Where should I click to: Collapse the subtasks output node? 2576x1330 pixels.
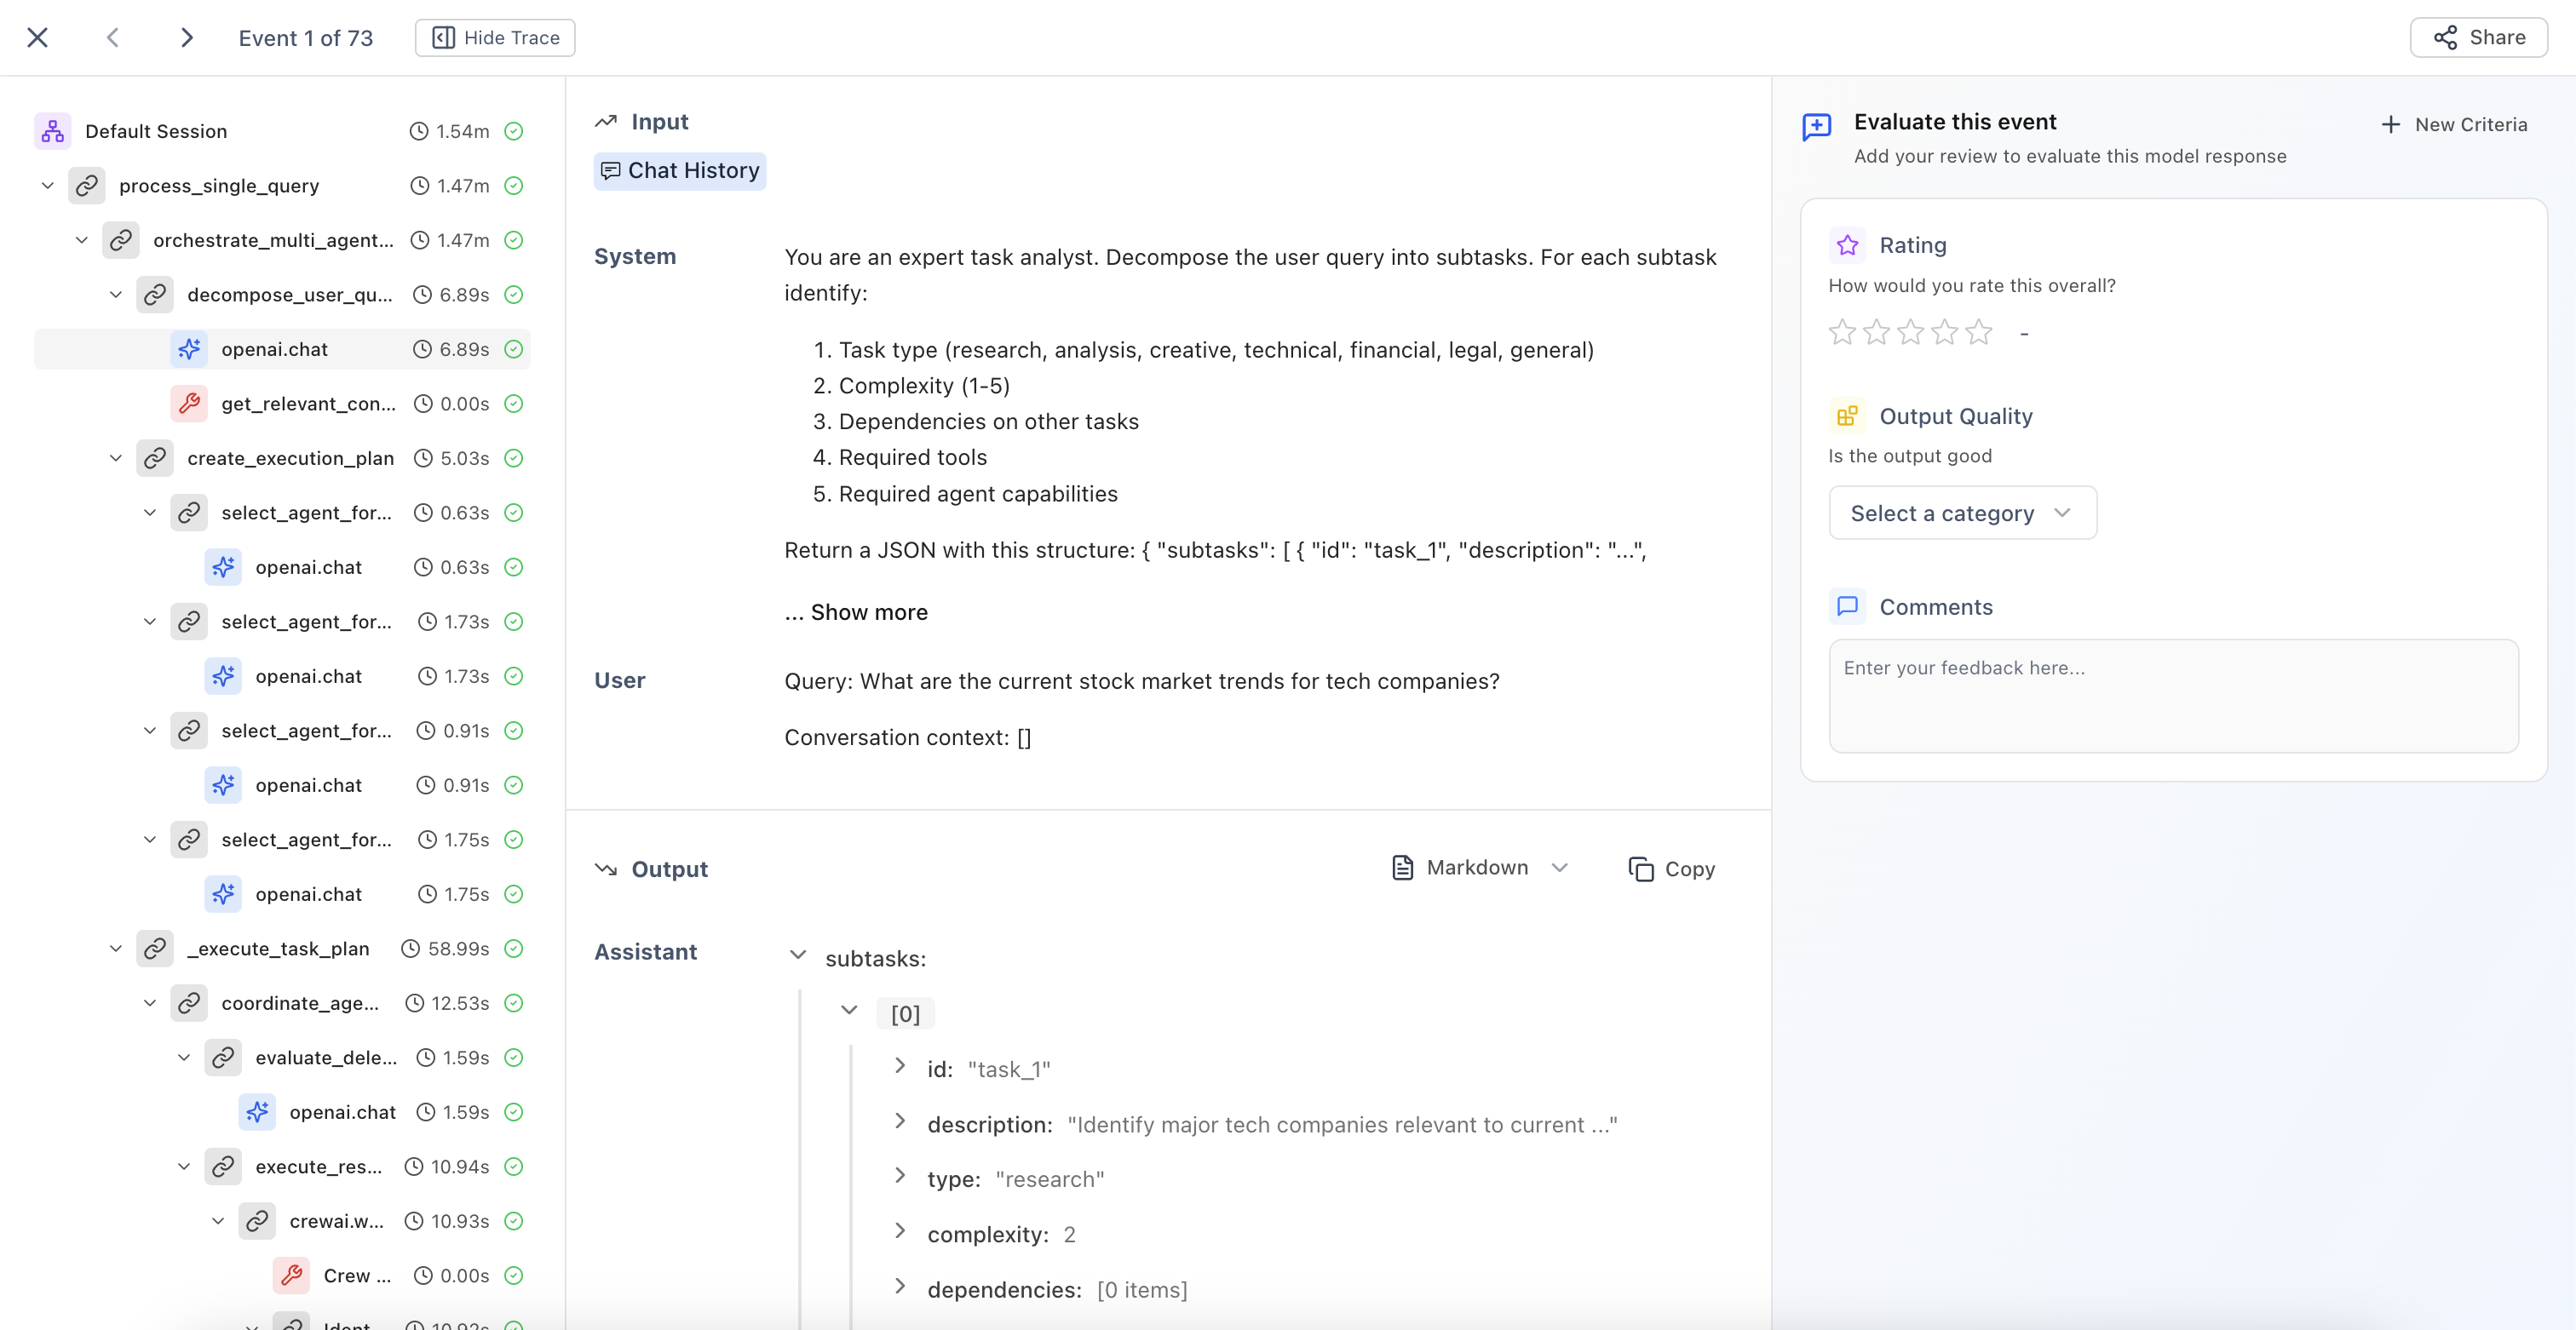click(798, 955)
